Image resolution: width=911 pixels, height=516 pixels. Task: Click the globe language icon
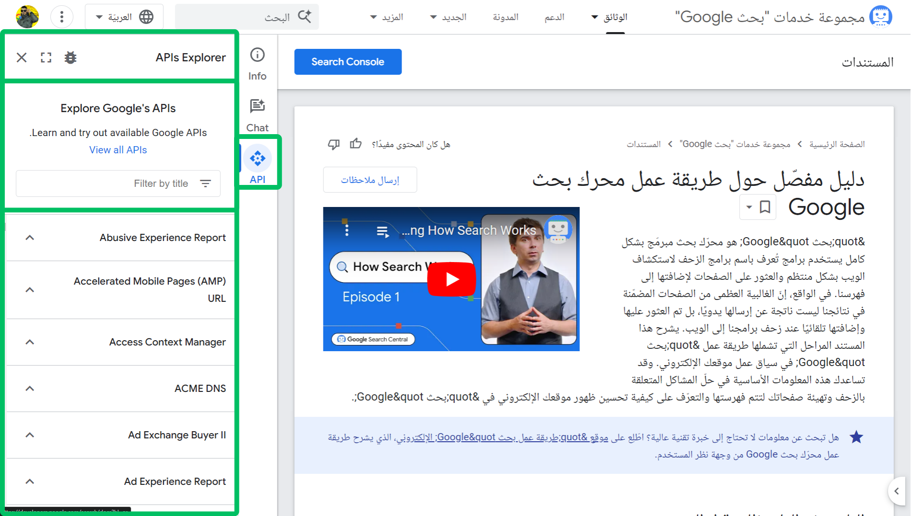click(x=146, y=17)
